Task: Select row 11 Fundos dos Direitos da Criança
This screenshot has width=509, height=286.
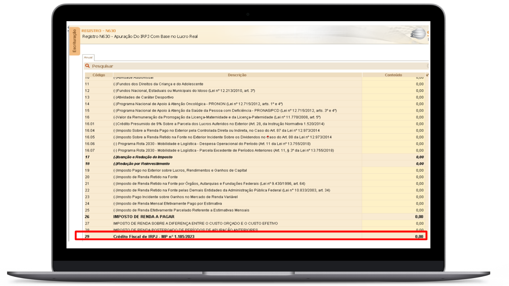Action: (158, 84)
